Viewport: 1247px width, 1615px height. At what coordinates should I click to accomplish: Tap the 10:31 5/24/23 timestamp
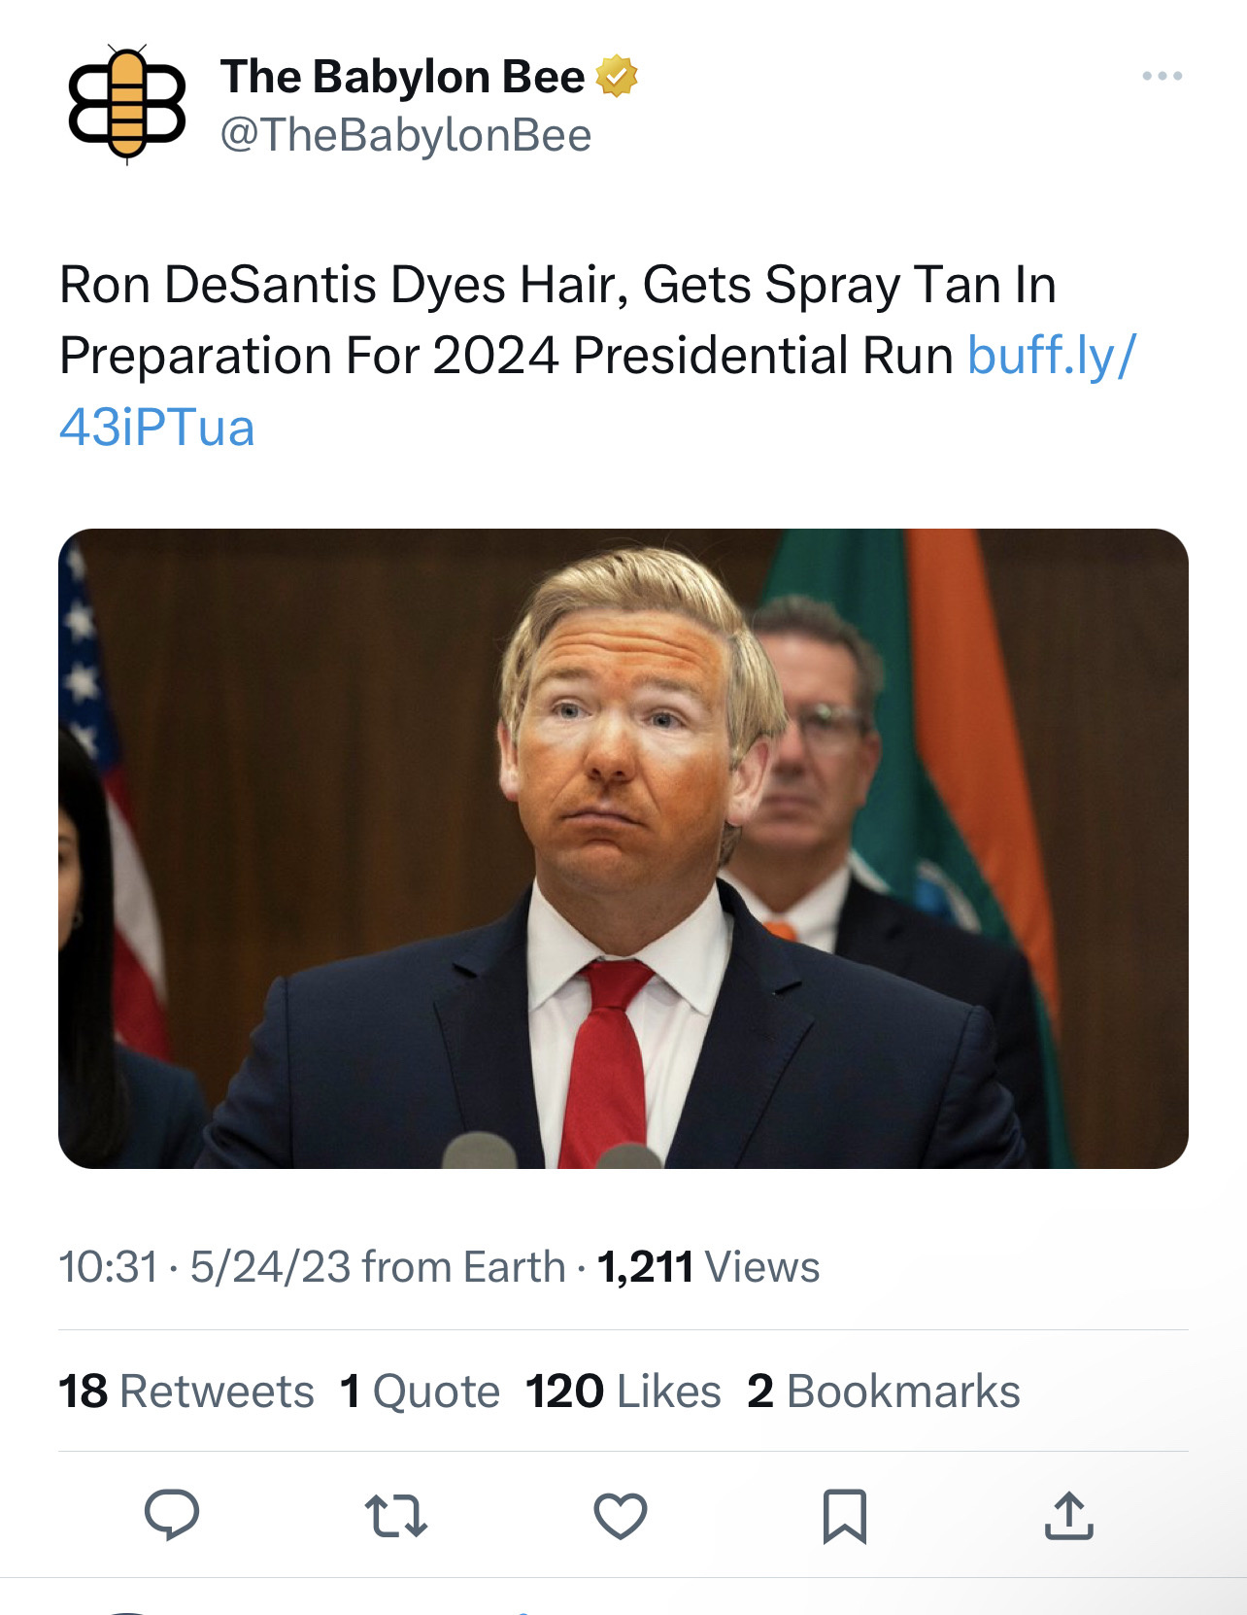point(205,1267)
